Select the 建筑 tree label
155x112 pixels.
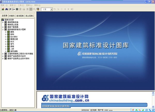(x=12, y=32)
